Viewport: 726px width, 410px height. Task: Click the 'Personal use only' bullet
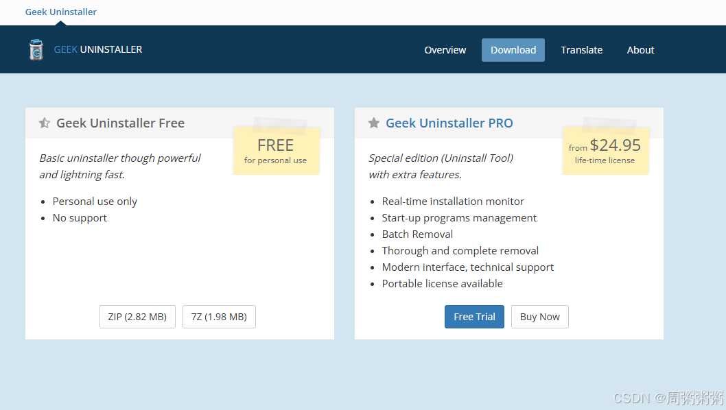(95, 202)
